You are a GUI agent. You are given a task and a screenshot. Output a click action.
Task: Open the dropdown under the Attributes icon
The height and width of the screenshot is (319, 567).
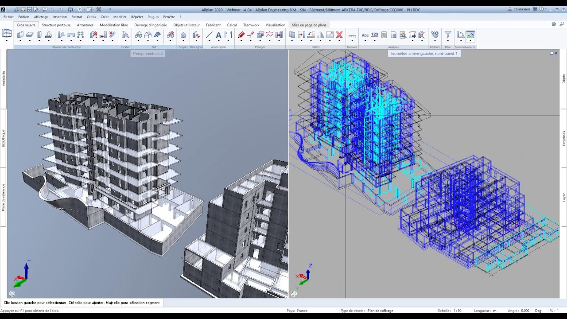(x=435, y=41)
